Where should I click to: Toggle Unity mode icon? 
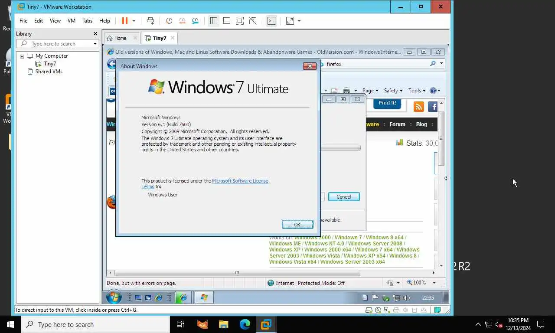tap(253, 21)
